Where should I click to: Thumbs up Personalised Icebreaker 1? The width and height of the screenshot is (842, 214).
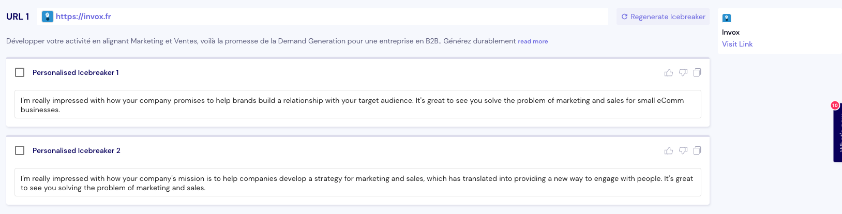(669, 73)
